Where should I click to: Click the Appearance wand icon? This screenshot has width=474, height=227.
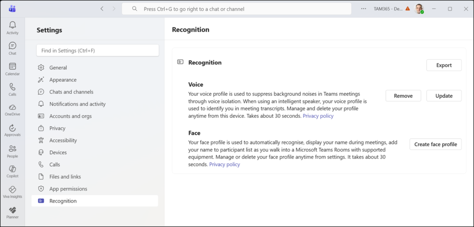(x=41, y=80)
